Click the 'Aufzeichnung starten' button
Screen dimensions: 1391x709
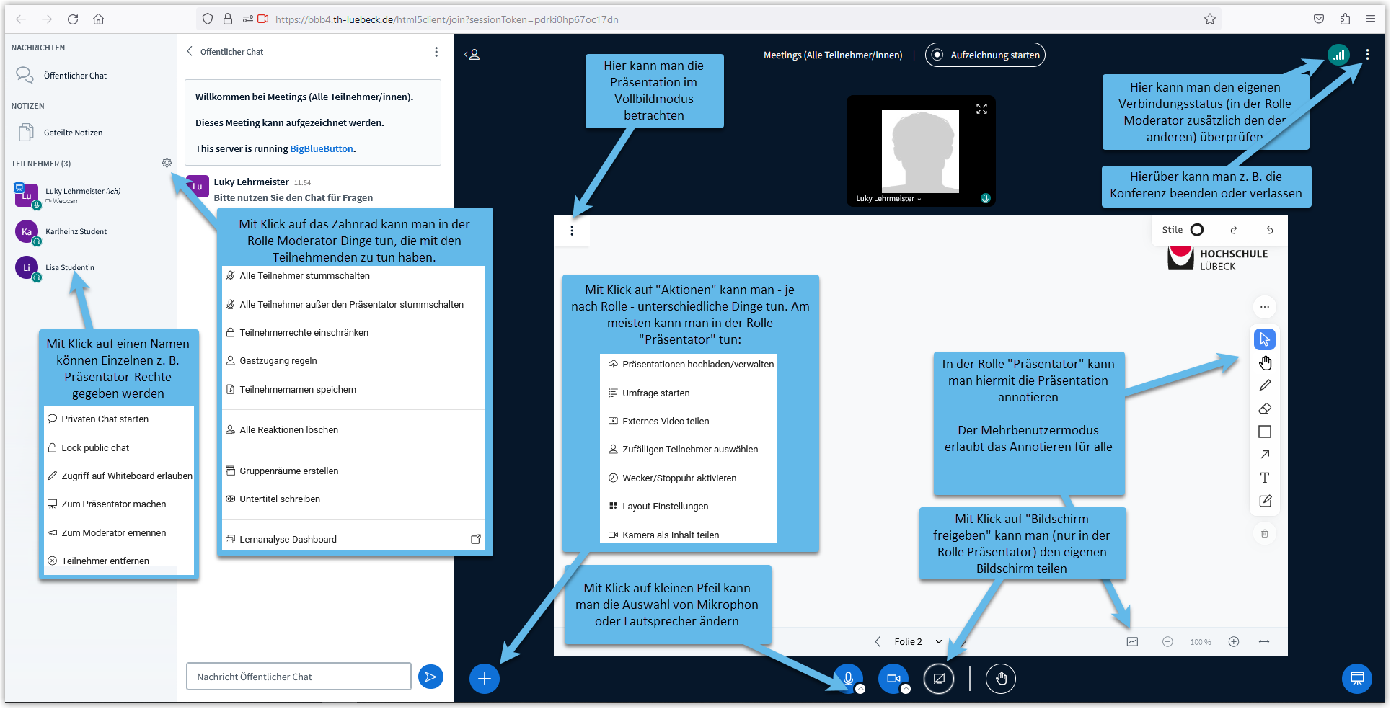point(984,55)
